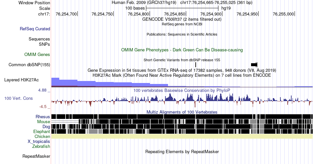313x164 pixels.
Task: Click the GTEx Gene Expression track title
Action: [182, 70]
